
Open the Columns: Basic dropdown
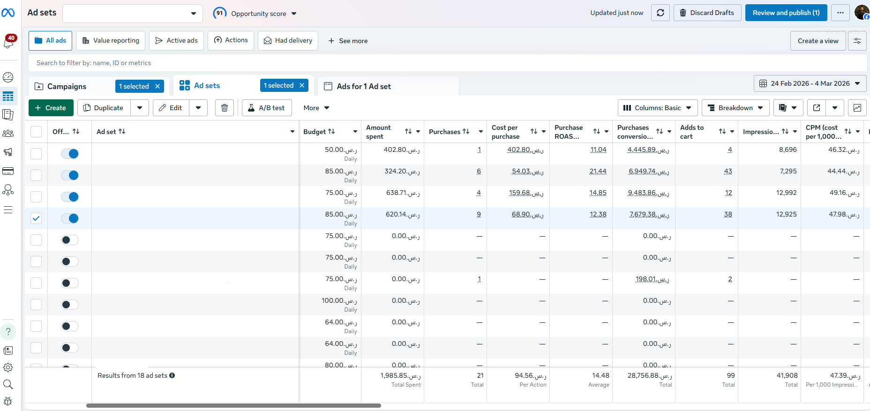658,108
